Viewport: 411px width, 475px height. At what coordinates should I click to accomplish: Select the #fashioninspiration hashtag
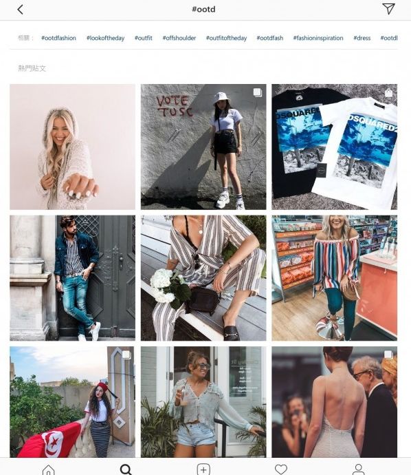tap(318, 38)
